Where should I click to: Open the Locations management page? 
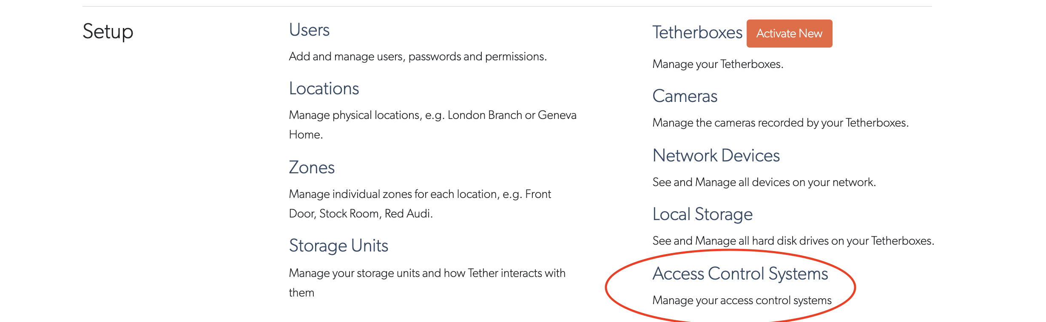click(x=324, y=88)
